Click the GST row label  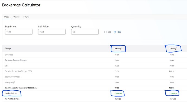7,66
